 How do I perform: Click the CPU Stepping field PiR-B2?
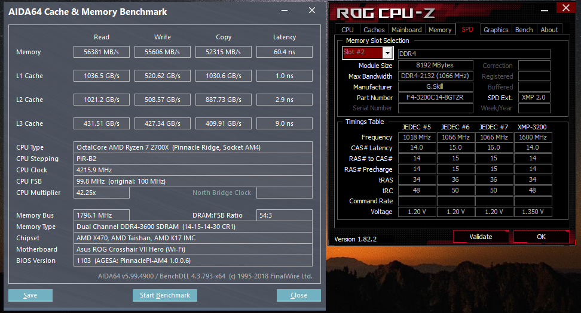(193, 159)
